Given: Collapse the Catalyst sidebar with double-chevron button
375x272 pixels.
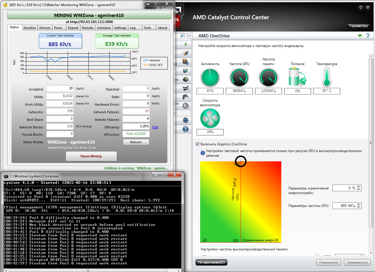Looking at the screenshot, I should tap(189, 36).
